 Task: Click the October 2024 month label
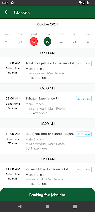47,24
